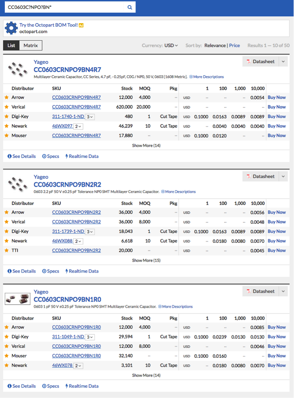
Task: Click Buy Now for TTI row
Action: (277, 250)
